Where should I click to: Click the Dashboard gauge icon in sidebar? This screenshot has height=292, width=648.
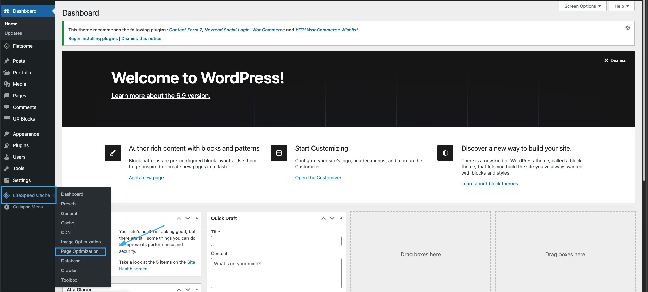coord(7,11)
